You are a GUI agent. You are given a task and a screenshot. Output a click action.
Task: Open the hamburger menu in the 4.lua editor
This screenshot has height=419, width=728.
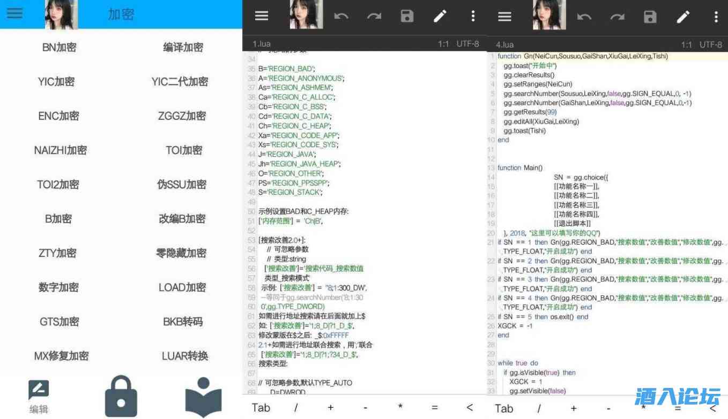(504, 17)
